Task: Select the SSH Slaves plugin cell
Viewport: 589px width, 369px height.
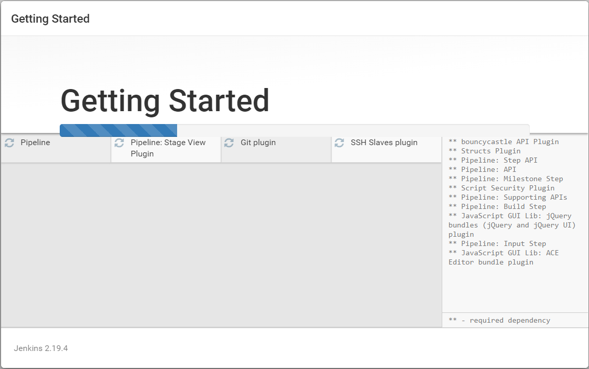Action: (386, 149)
